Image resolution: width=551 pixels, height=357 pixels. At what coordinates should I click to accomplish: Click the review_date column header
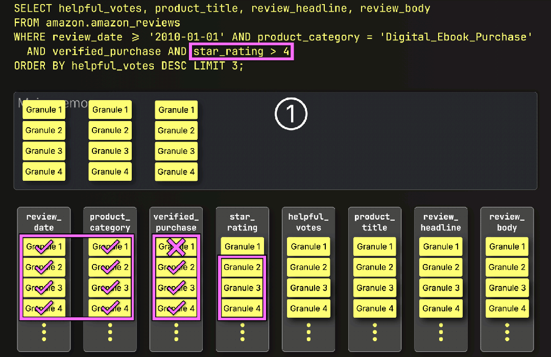point(44,222)
